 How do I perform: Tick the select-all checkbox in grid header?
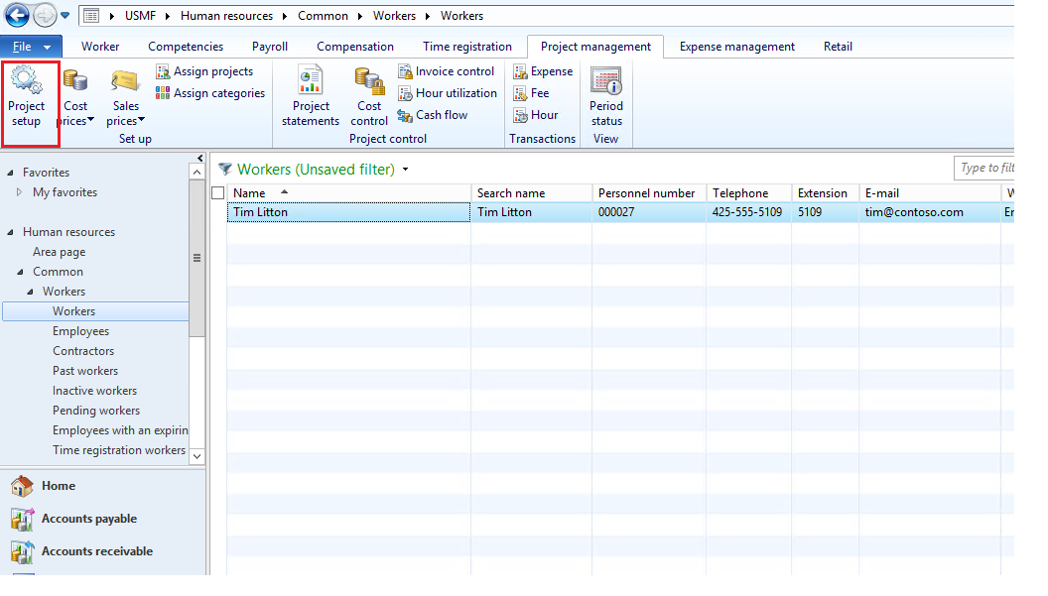click(218, 193)
